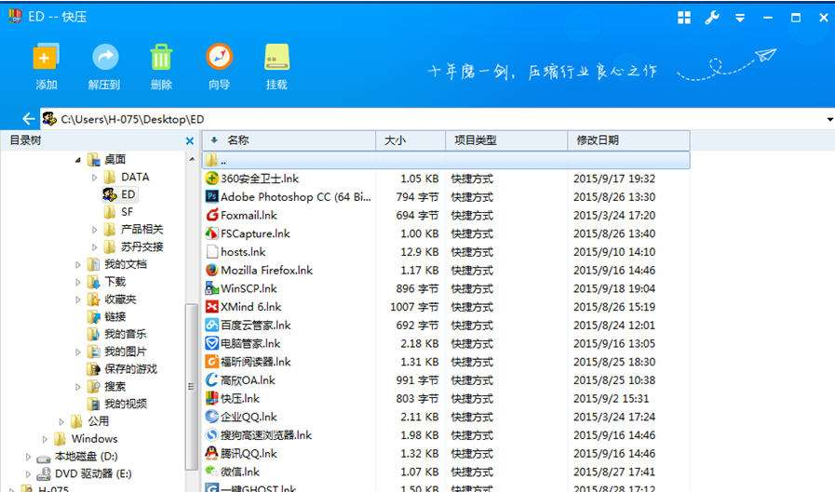Click the 微信.lnk file icon

tap(212, 472)
